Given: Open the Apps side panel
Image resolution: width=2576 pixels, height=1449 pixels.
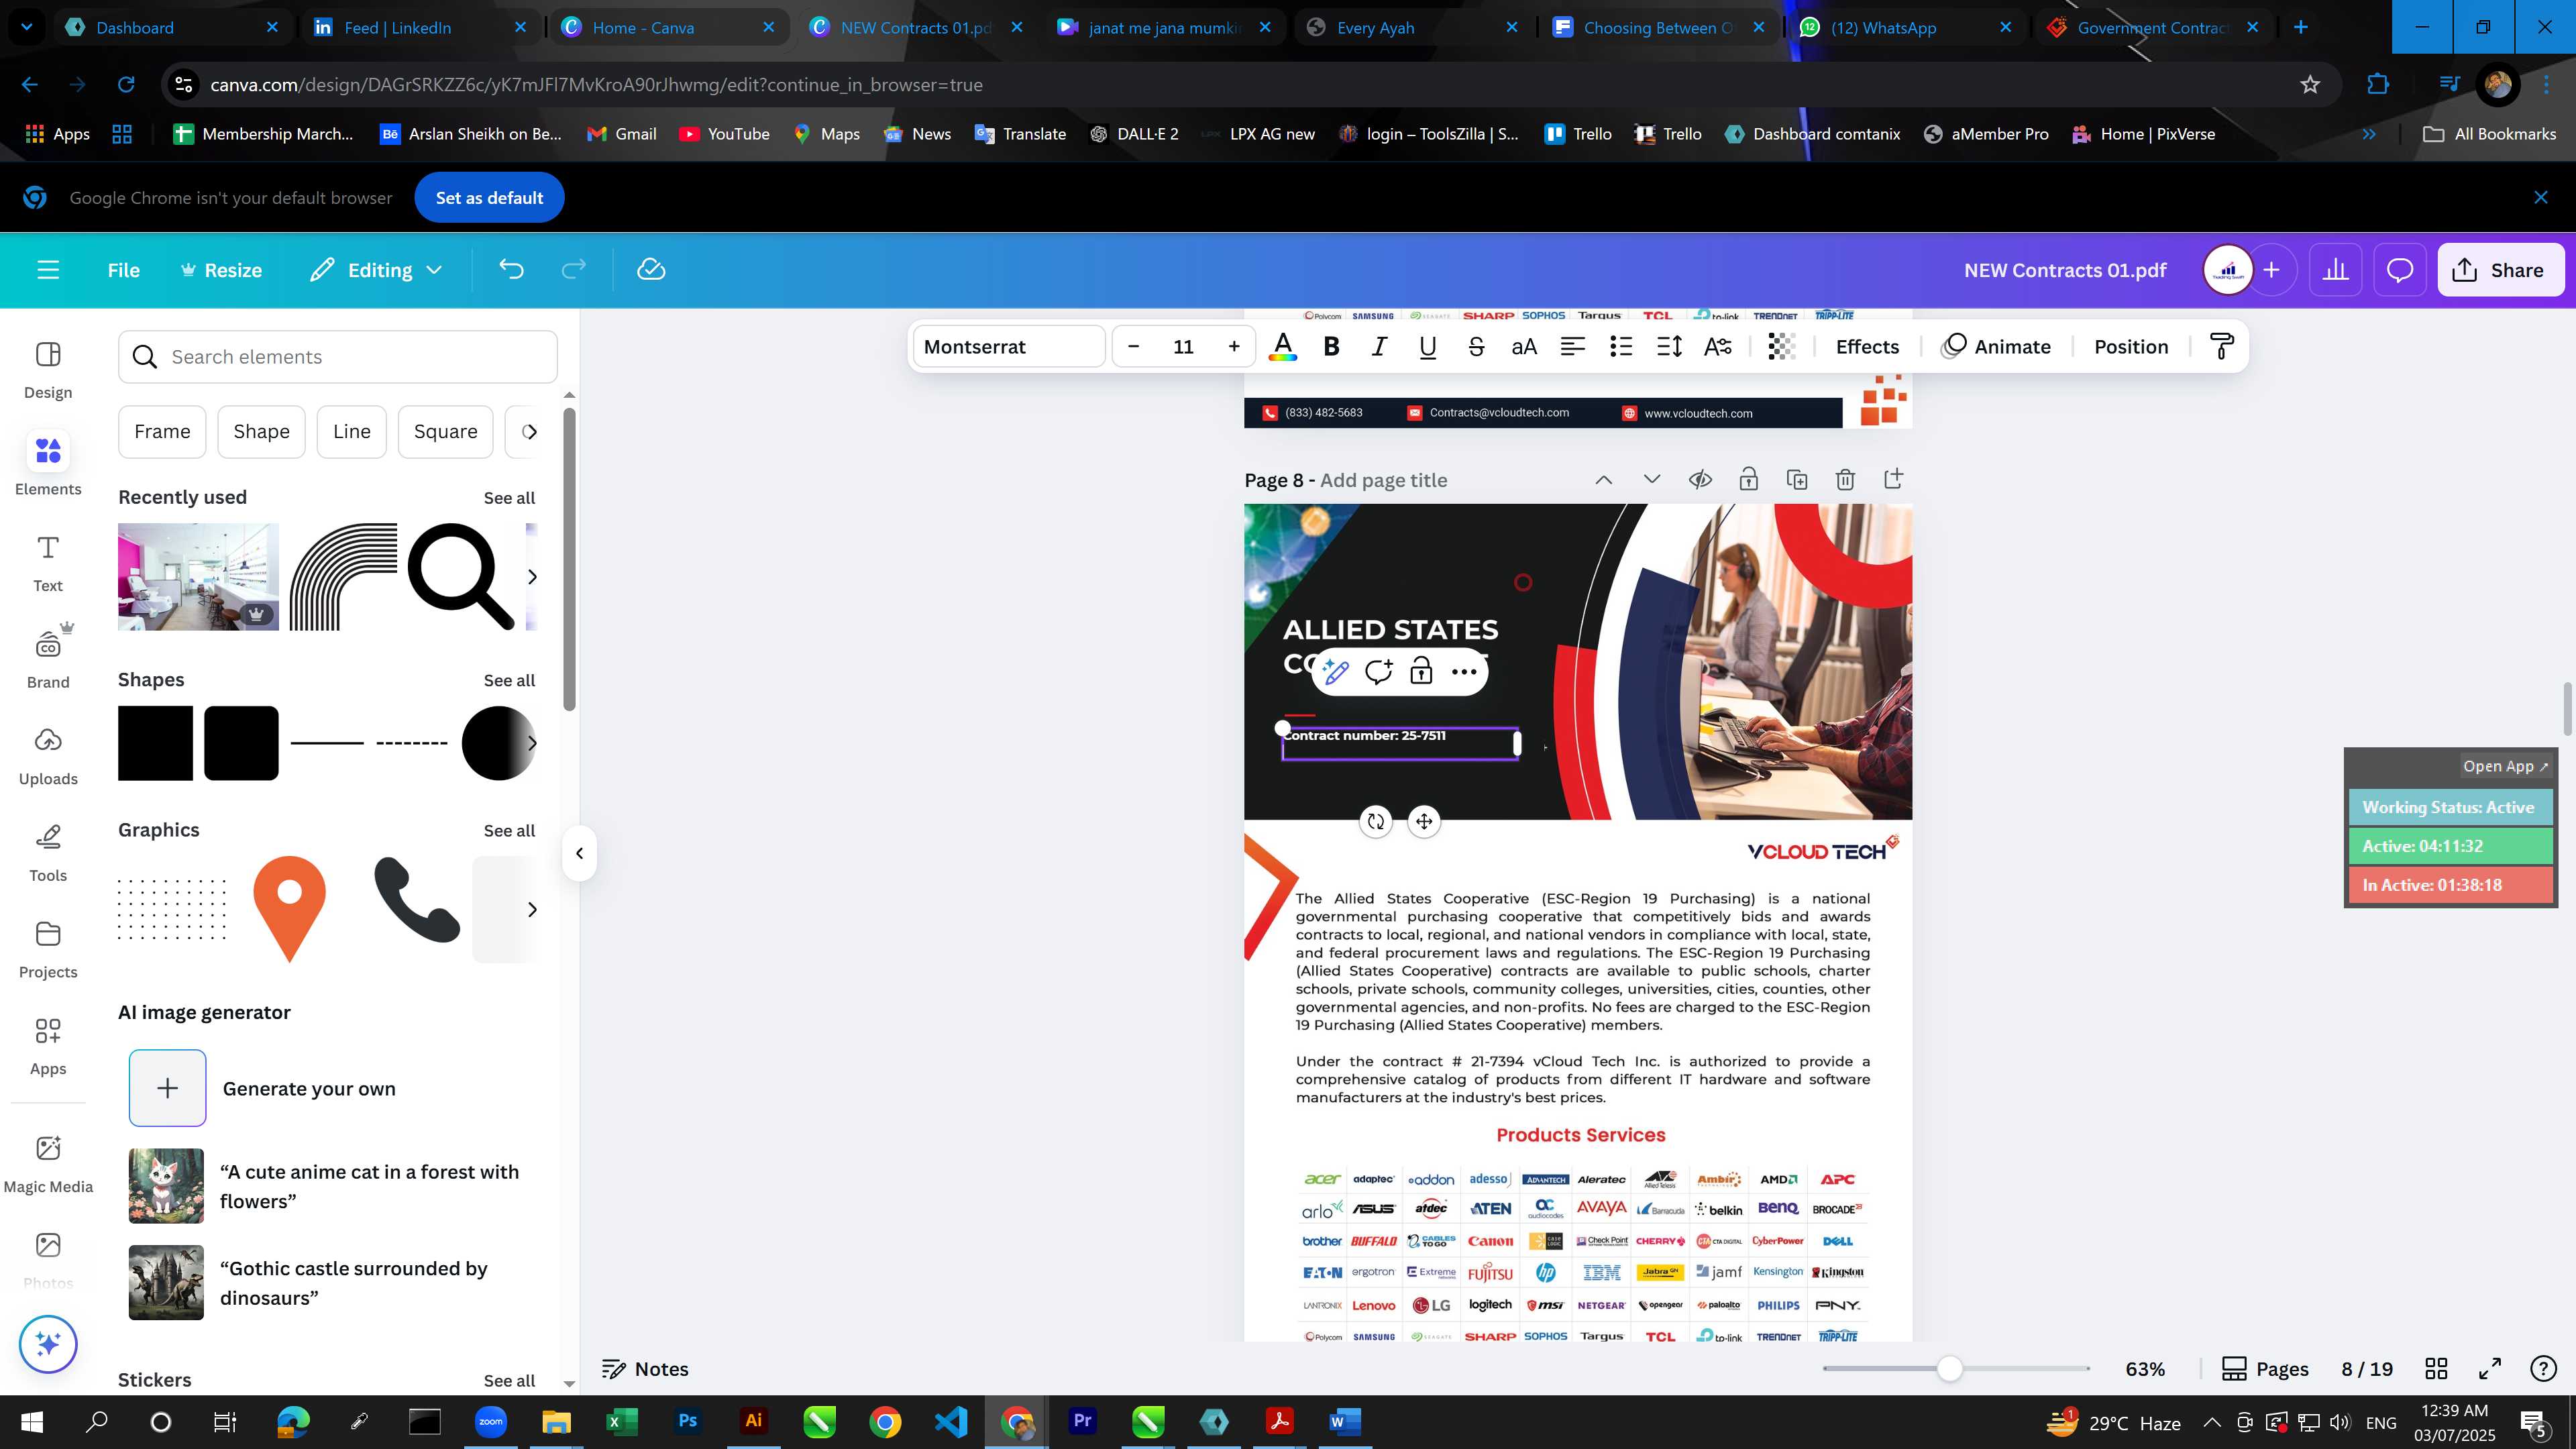Looking at the screenshot, I should click(48, 1047).
